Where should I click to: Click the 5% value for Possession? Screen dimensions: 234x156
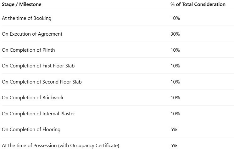[174, 146]
